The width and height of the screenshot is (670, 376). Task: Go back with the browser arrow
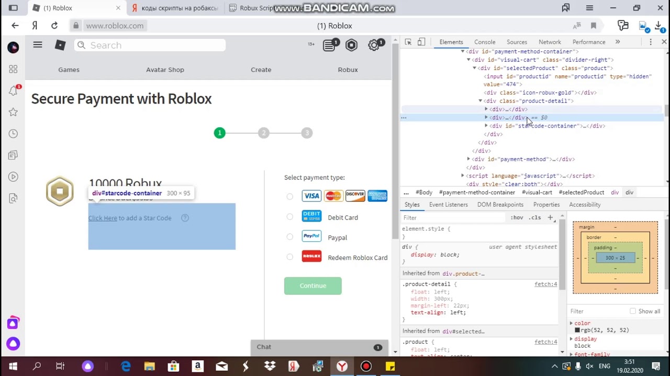[15, 26]
